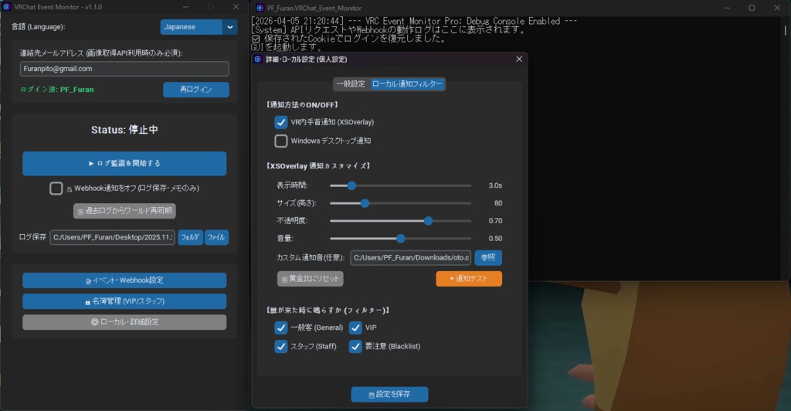Adjust the 音量 volume slider
Image resolution: width=791 pixels, height=411 pixels.
(x=401, y=239)
